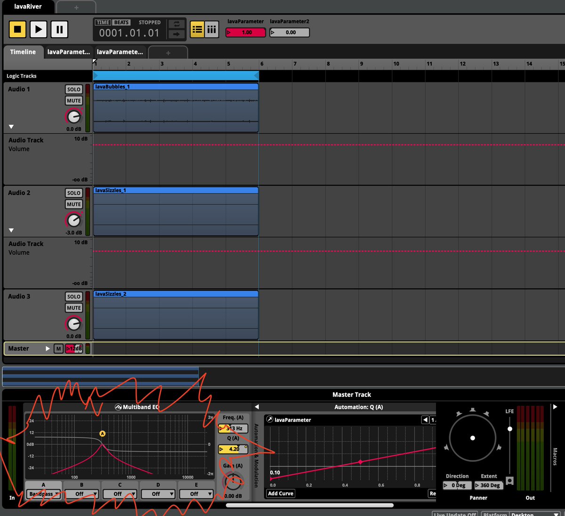
Task: Open new event tab with plus
Action: 76,8
